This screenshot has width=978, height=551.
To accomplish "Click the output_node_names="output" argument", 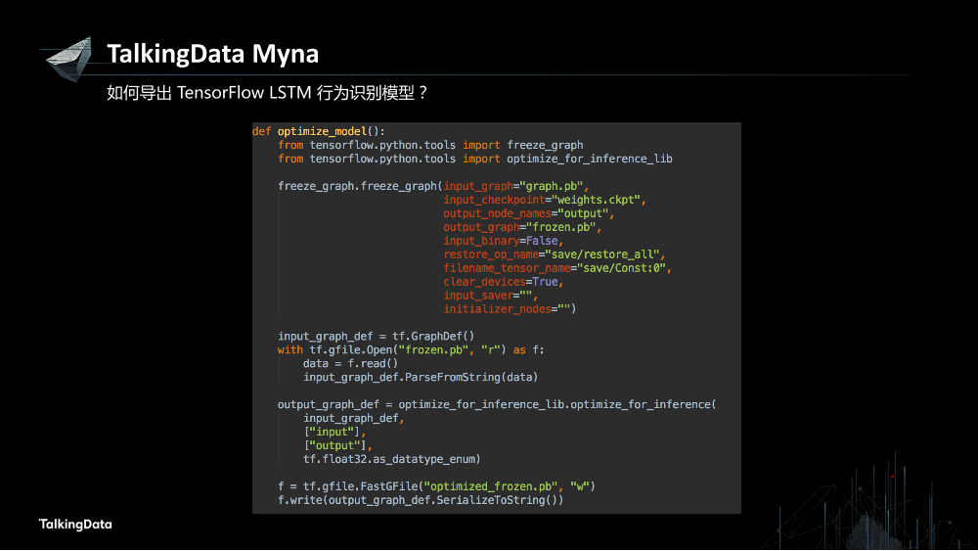I will 529,213.
